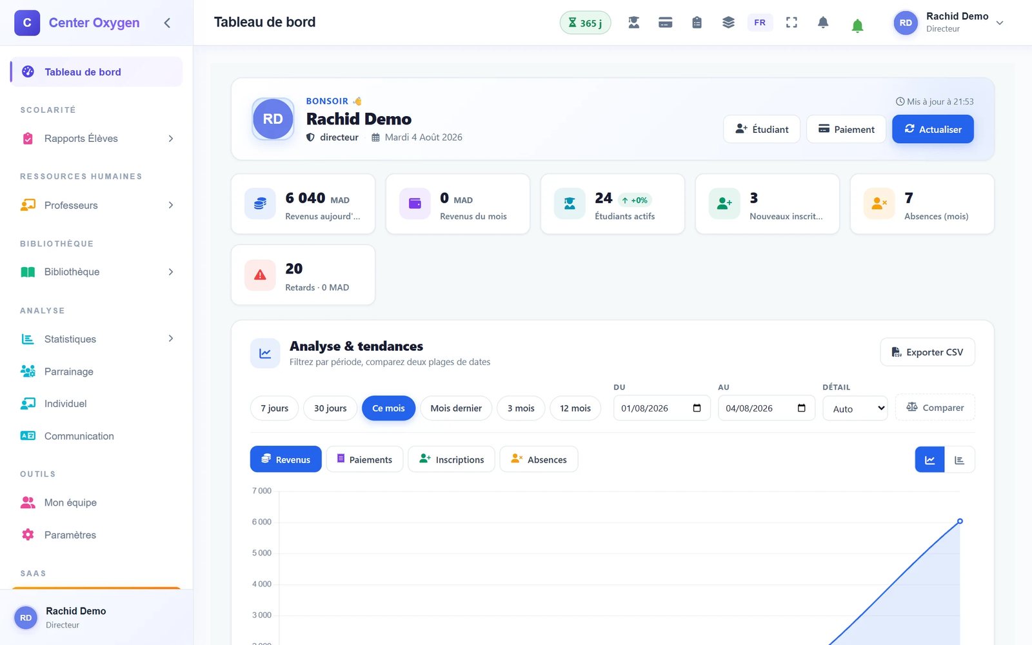Open the Détail Auto dropdown
Viewport: 1032px width, 645px height.
[x=855, y=408]
